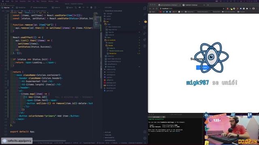
Task: Click the browser back arrow
Action: tap(150, 8)
